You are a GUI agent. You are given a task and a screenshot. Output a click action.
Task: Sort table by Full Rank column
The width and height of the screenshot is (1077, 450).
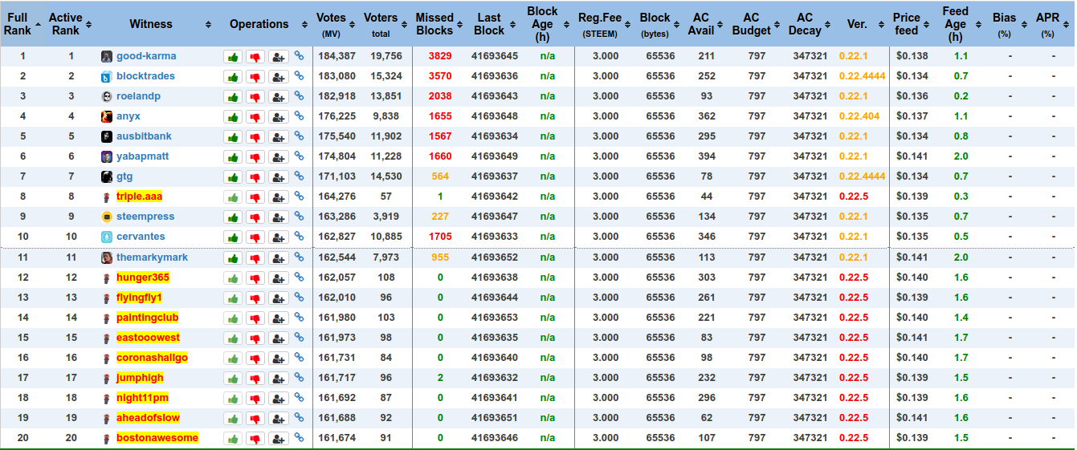click(x=21, y=24)
